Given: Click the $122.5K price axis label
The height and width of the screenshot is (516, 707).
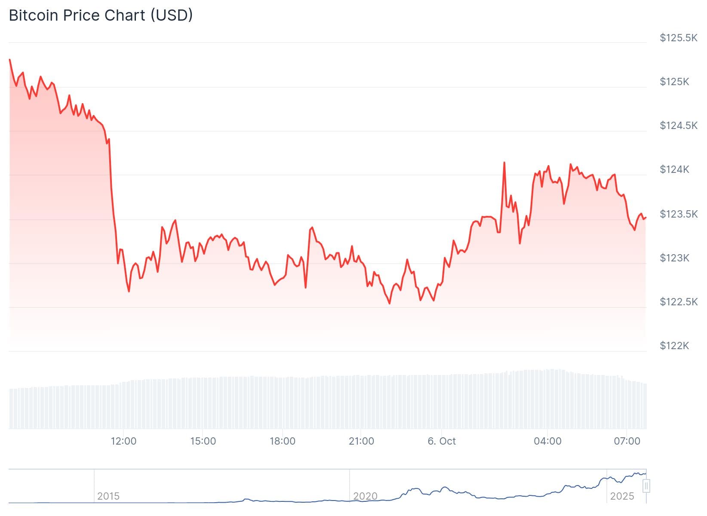Looking at the screenshot, I should [678, 302].
